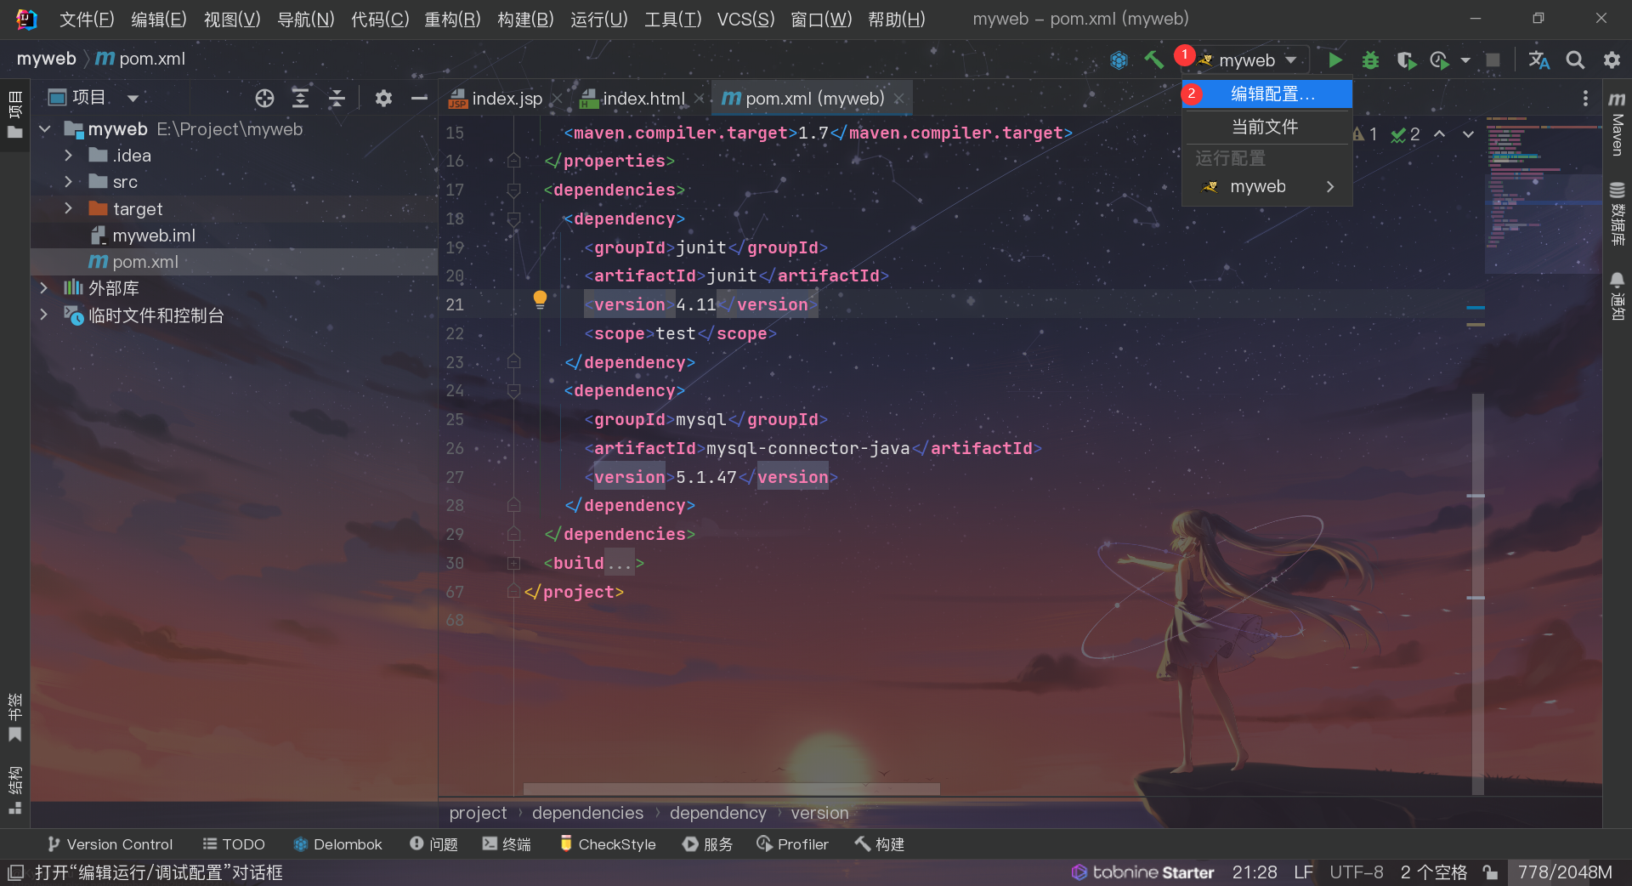The image size is (1632, 886).
Task: Click the editor horizontal scrollbar
Action: (731, 789)
